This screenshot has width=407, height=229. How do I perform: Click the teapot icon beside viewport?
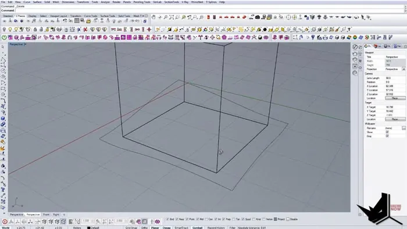click(355, 53)
